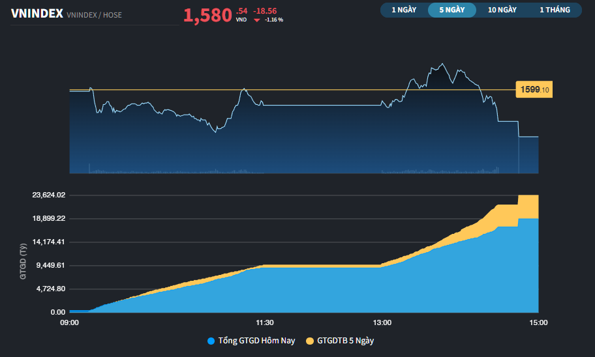The image size is (595, 357).
Task: Click the VNINDEX / HOSE subtitle
Action: point(94,14)
